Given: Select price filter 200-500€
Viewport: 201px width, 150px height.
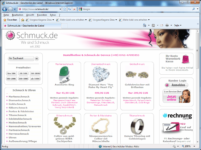Looking at the screenshot, I should coord(23,78).
